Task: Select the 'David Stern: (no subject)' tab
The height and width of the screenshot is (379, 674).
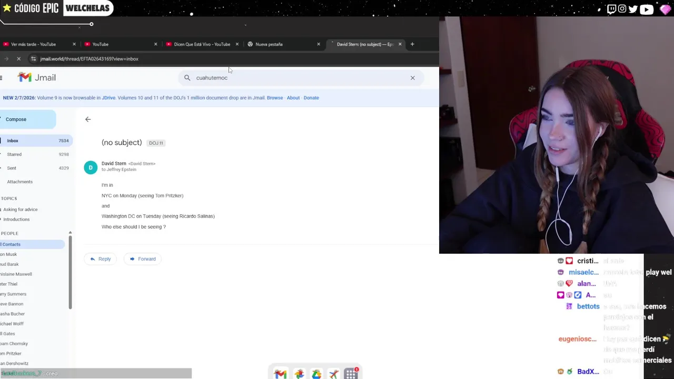Action: [x=365, y=44]
